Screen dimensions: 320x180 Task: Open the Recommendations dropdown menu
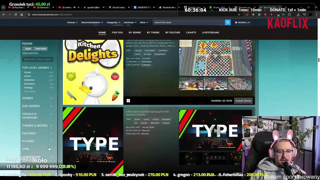pos(92,22)
